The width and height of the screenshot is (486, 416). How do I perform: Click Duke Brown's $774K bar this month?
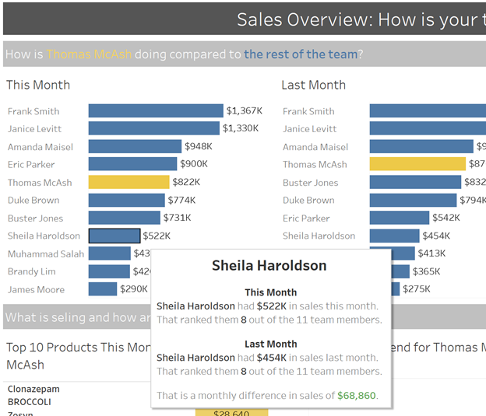tap(126, 200)
